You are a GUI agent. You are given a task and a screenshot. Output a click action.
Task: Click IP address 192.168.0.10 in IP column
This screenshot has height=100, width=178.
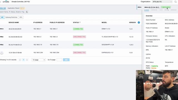pyautogui.click(x=38, y=44)
